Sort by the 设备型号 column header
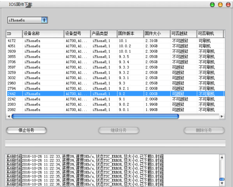 click(x=77, y=34)
